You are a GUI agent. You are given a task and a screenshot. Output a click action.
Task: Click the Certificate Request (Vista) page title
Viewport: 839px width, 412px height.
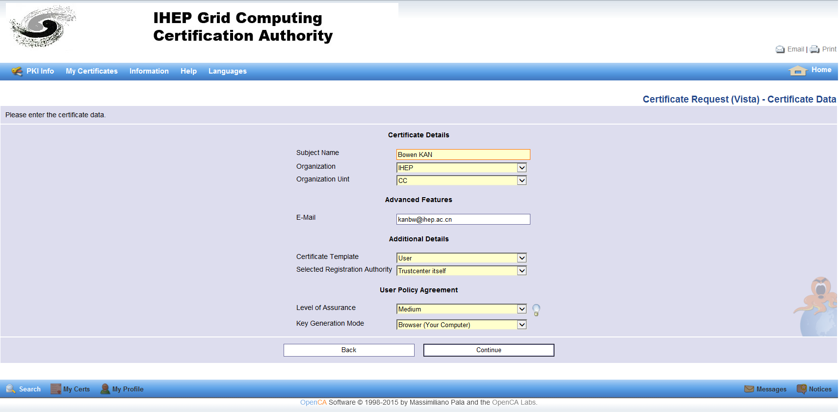(739, 99)
